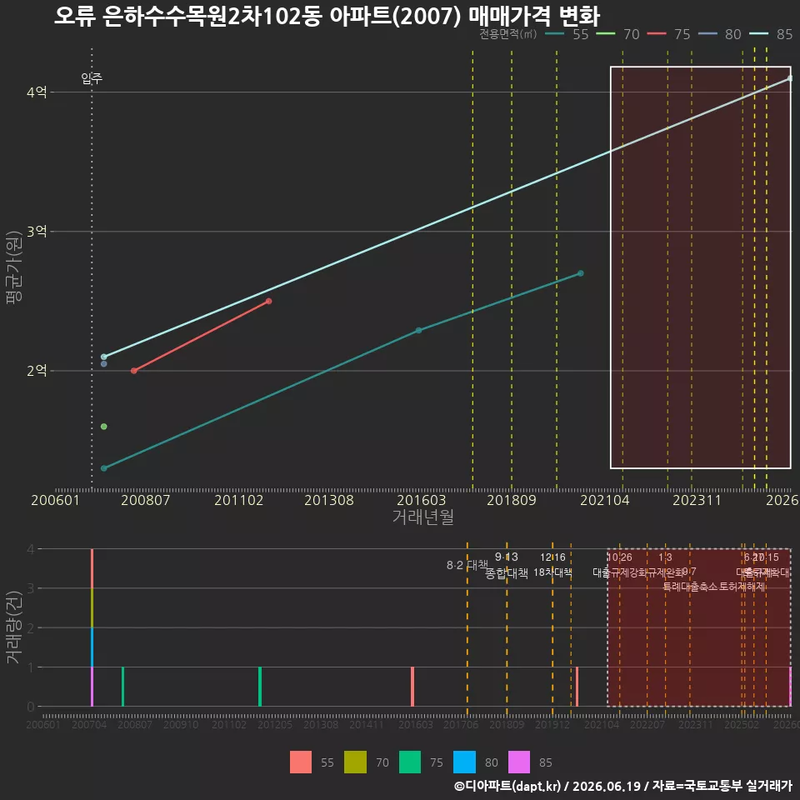Click the blue 80 segment of the 200704 stacked bar
800x800 pixels.
[x=92, y=647]
